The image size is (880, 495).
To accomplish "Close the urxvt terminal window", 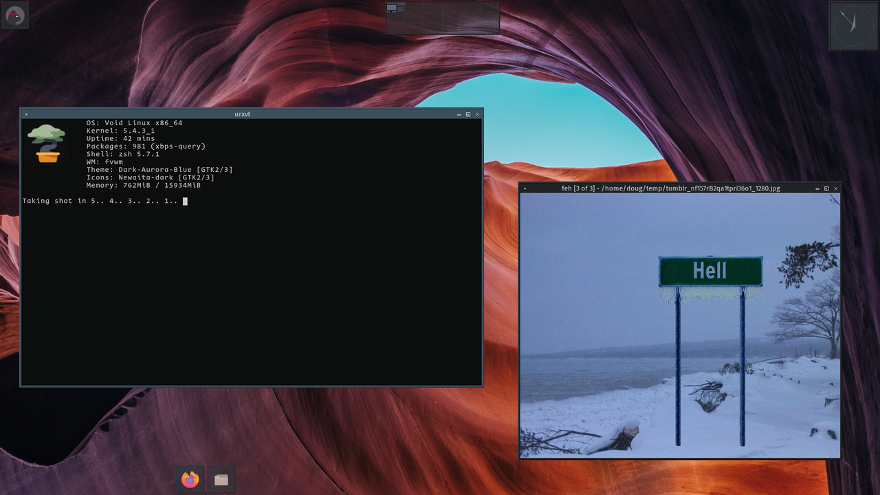I will [477, 114].
